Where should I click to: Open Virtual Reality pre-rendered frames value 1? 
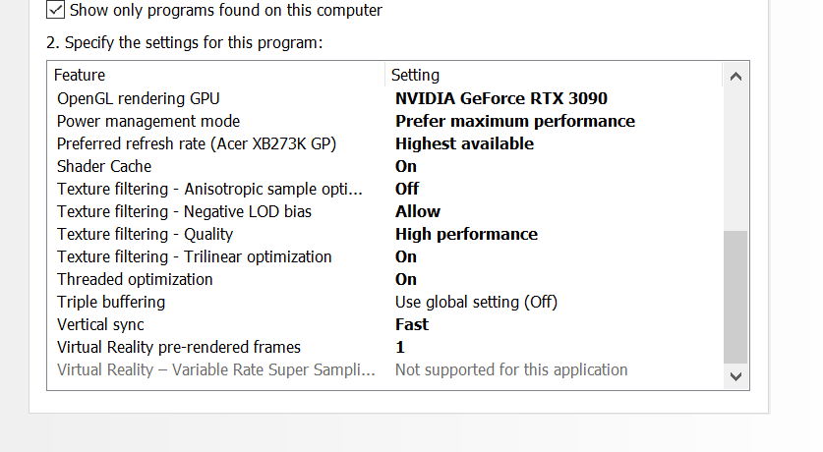tap(400, 347)
